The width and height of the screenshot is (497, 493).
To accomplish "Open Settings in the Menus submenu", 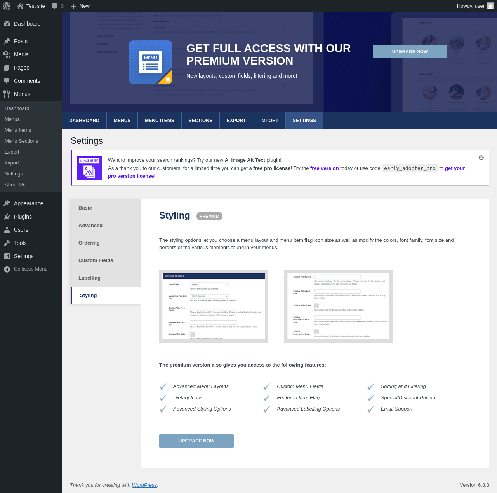I will tap(31, 174).
